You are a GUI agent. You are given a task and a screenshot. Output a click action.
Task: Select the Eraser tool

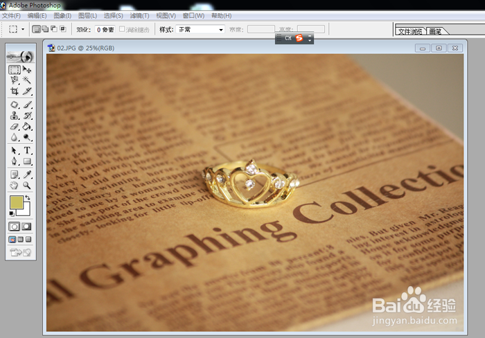15,127
